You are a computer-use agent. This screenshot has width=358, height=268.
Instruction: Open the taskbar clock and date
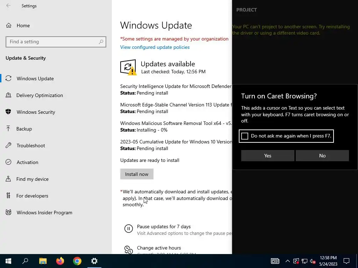(x=328, y=261)
